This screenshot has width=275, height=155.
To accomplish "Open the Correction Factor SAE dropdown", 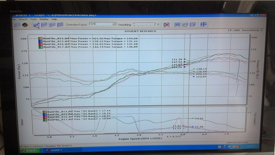I will 114,24.
